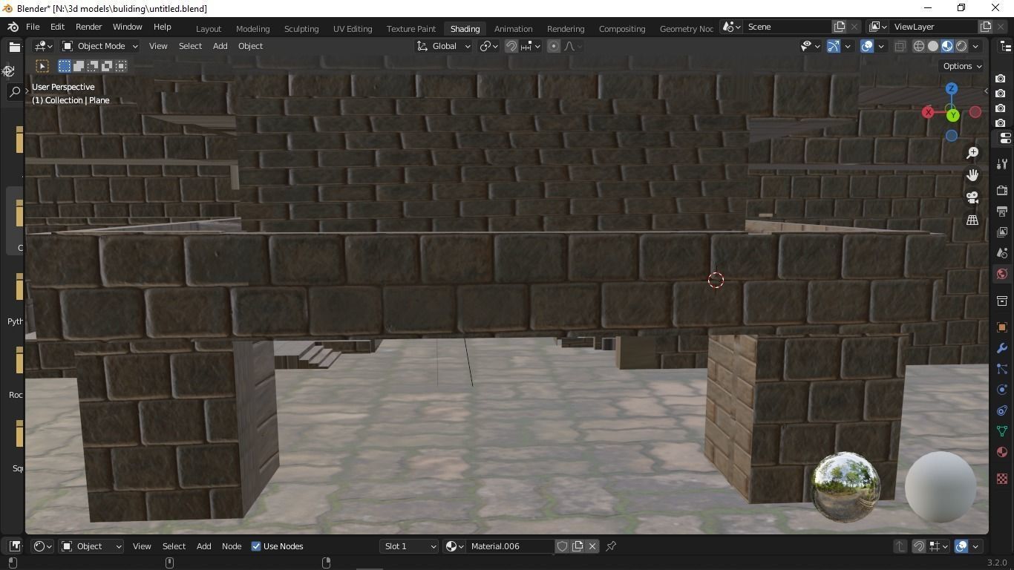Screen dimensions: 1014x570
Task: Toggle the camera view icon
Action: [972, 197]
